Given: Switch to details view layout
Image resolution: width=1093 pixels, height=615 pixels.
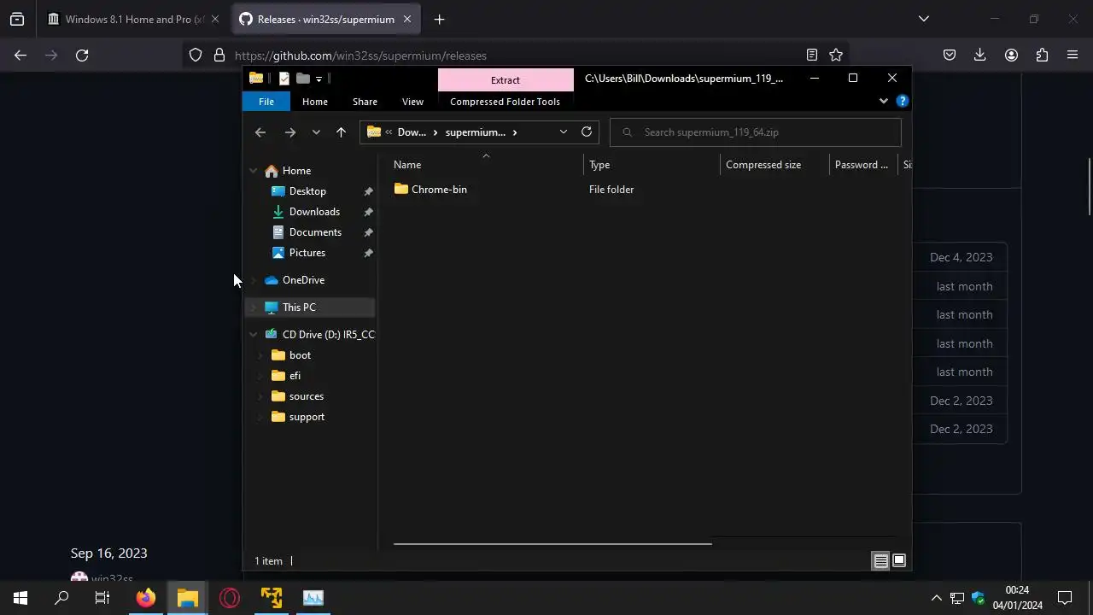Looking at the screenshot, I should pos(880,561).
